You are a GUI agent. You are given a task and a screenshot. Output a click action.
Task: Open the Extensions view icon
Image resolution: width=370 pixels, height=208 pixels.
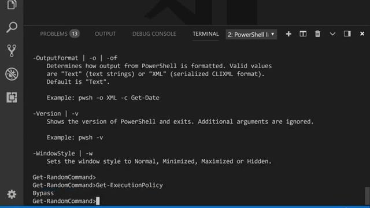pyautogui.click(x=12, y=98)
